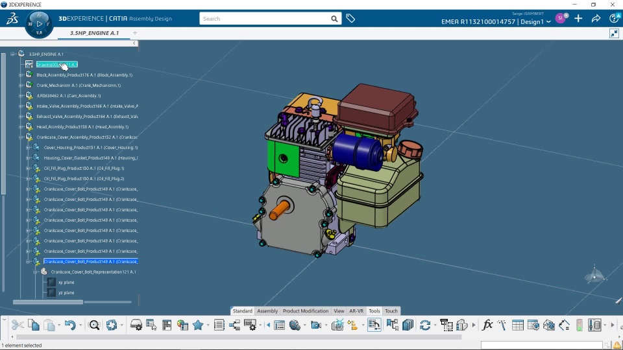
Task: Click the Favorites star icon
Action: [198, 325]
